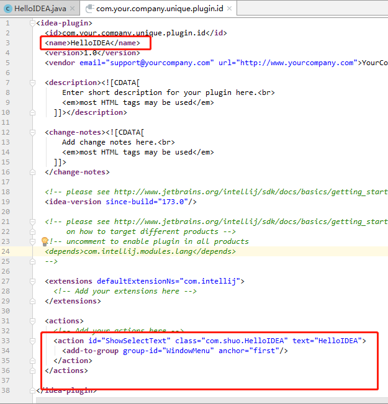This screenshot has height=404, width=388.
Task: Click 'Enter short description for your plugin here' text
Action: (160, 92)
